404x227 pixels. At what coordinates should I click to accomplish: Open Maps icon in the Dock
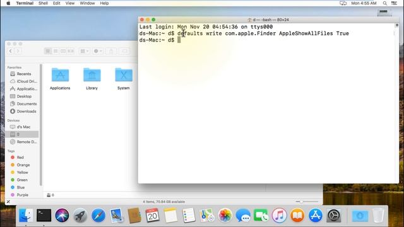point(207,215)
